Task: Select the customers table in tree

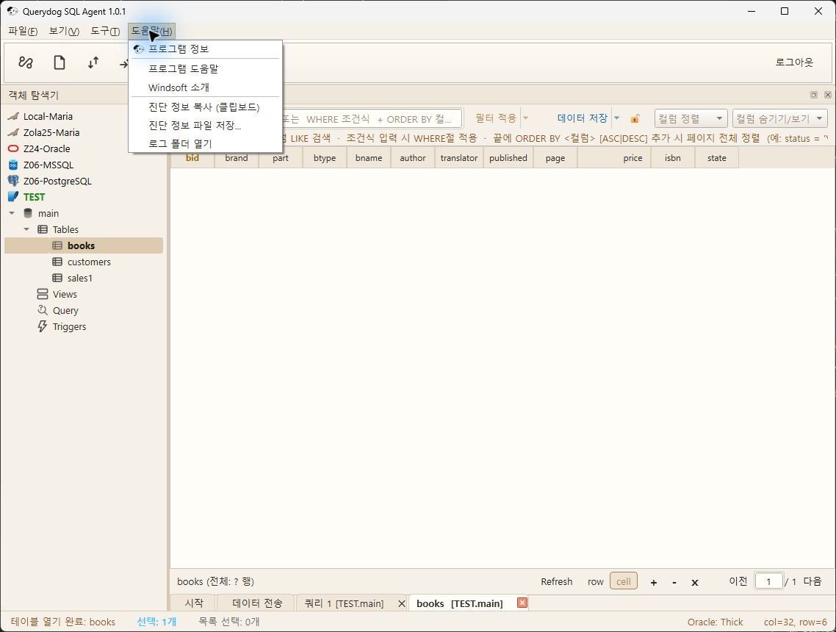Action: tap(89, 262)
